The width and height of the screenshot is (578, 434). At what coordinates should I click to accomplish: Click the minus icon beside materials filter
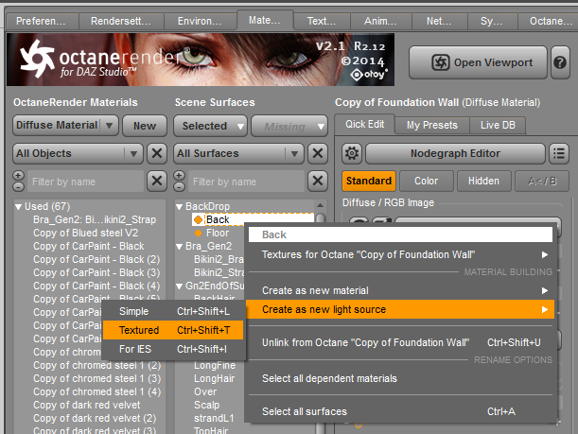[x=18, y=187]
